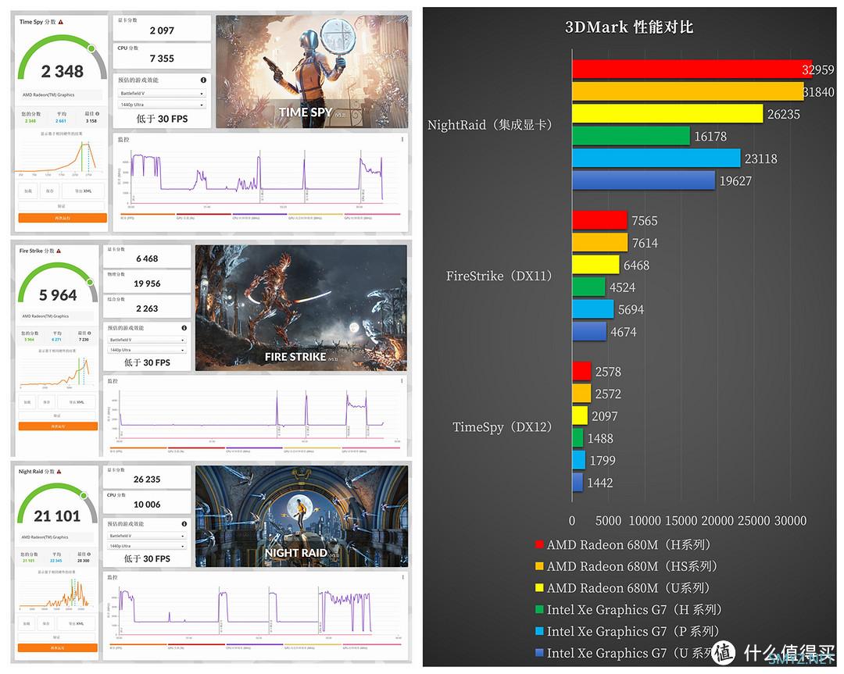Click the export XML button in Fire Strike panel
This screenshot has width=844, height=674.
coord(77,401)
